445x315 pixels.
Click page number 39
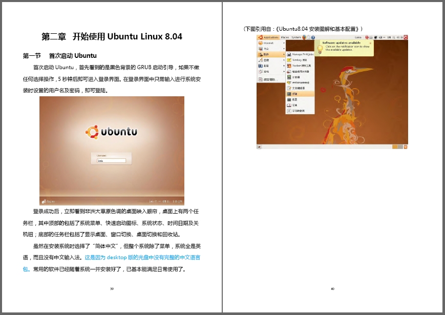[112, 288]
